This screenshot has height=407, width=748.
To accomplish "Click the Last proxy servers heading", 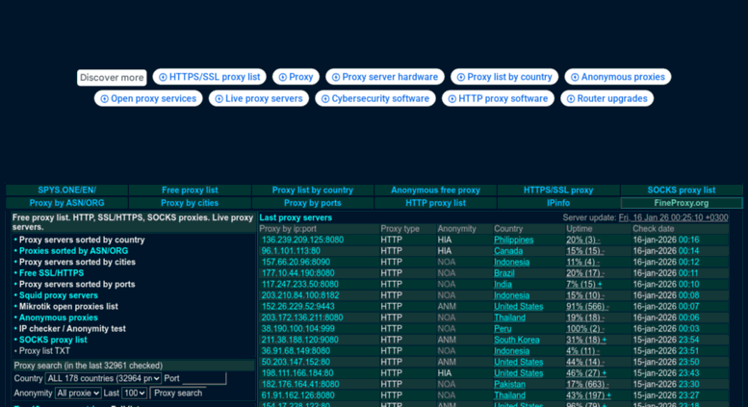I will tap(296, 217).
